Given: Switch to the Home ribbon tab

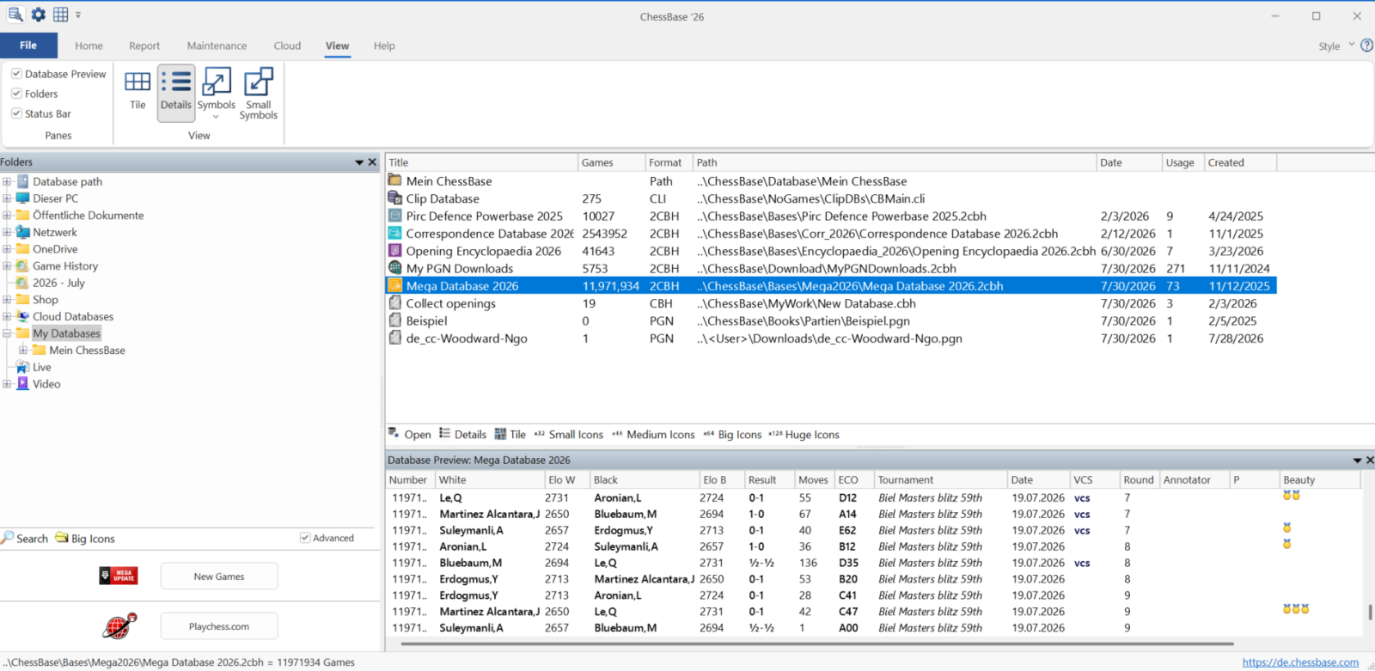Looking at the screenshot, I should (89, 46).
